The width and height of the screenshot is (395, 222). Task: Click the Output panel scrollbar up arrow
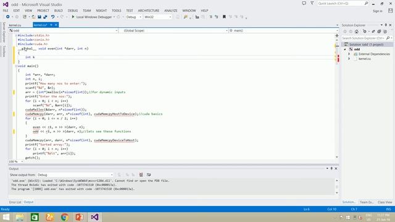pyautogui.click(x=337, y=181)
